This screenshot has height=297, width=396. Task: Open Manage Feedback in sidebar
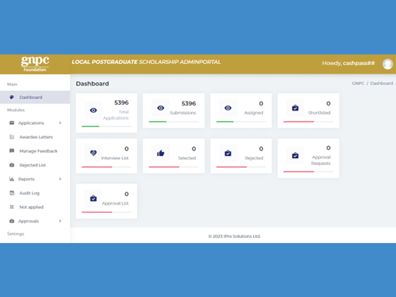(x=38, y=151)
